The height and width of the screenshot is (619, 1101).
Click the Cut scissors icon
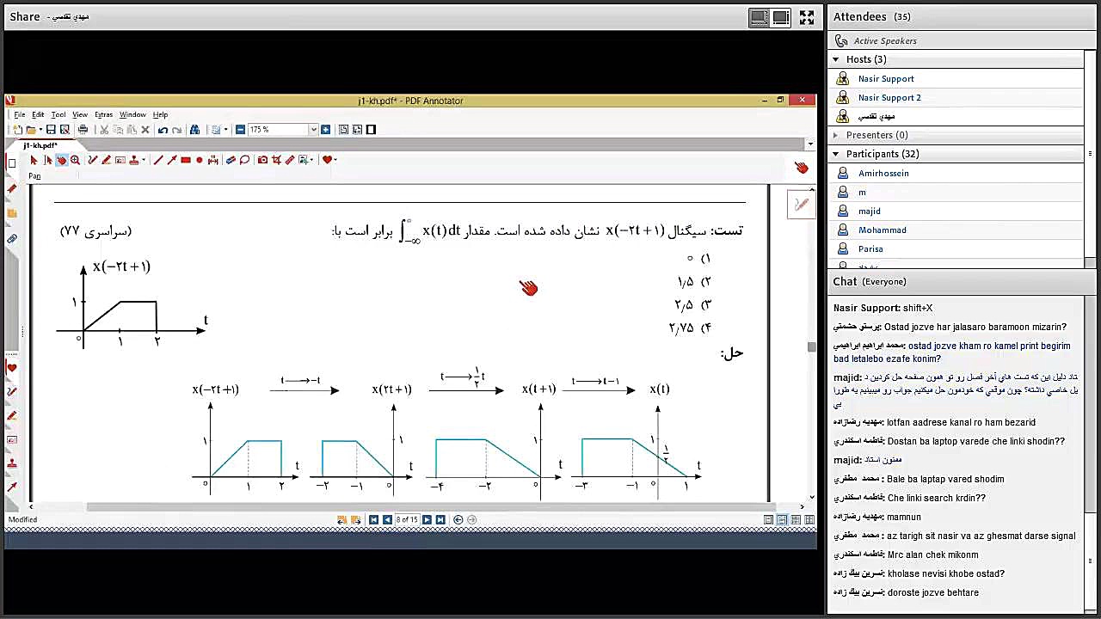pos(104,130)
